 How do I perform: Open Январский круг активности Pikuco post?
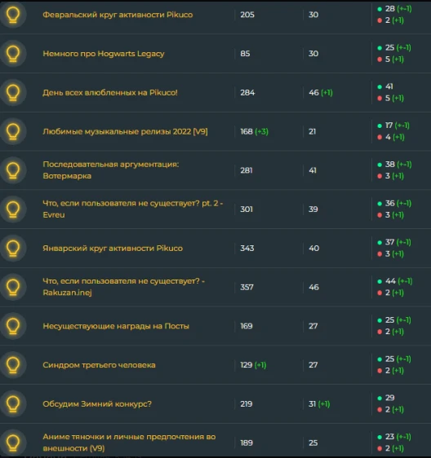[113, 248]
